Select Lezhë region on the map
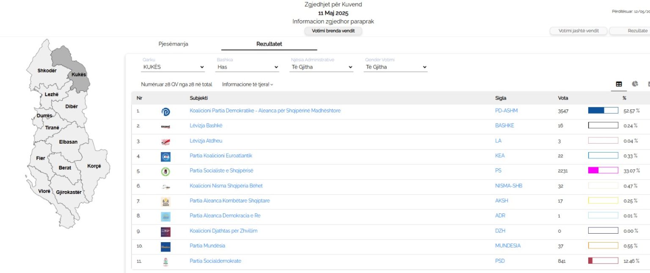 [x=52, y=95]
